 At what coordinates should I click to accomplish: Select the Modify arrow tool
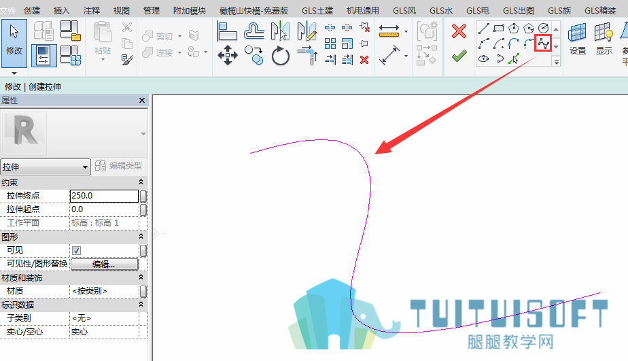click(x=14, y=43)
